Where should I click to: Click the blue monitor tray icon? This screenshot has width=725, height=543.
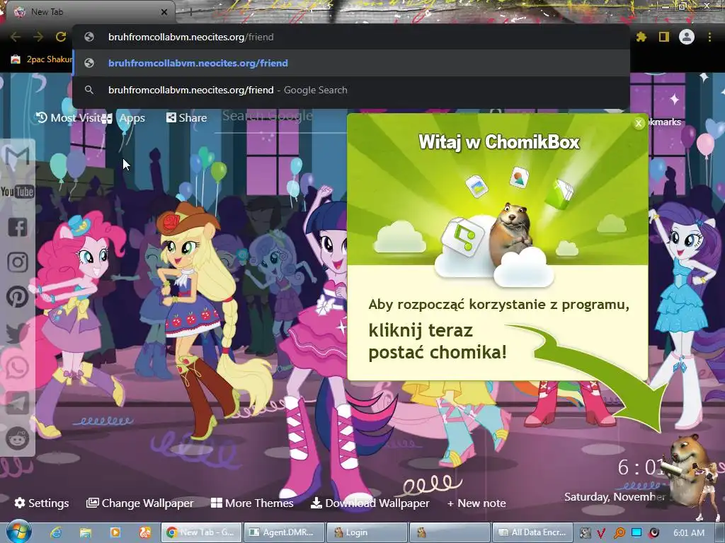pyautogui.click(x=636, y=533)
